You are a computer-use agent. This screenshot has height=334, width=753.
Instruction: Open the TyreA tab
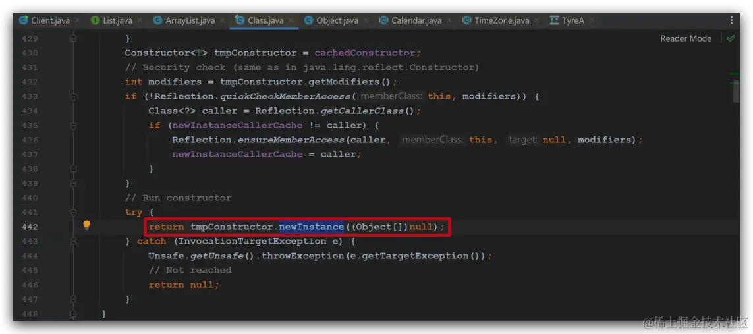(x=573, y=20)
